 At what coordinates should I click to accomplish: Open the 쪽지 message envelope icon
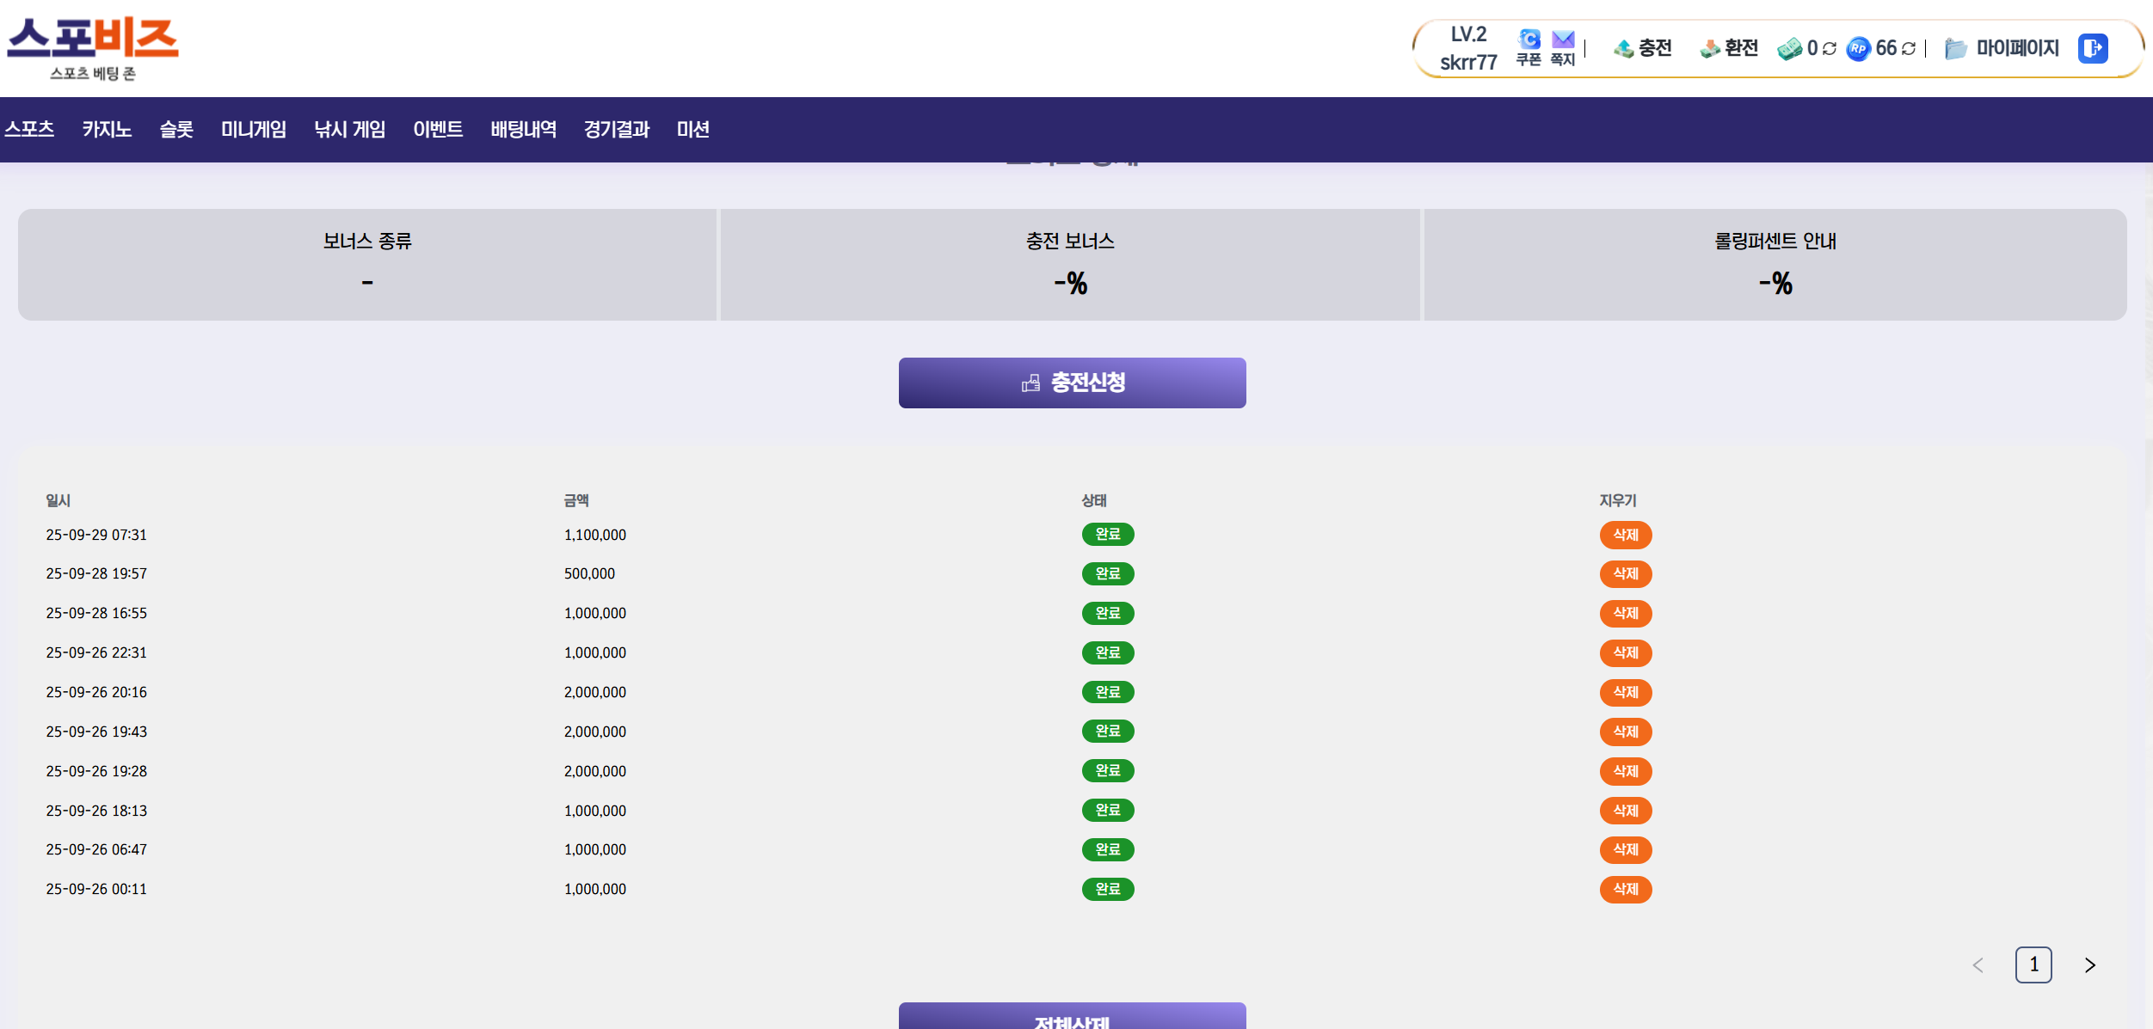(x=1563, y=40)
